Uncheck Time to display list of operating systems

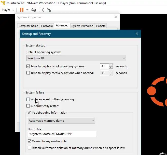pos(28,66)
